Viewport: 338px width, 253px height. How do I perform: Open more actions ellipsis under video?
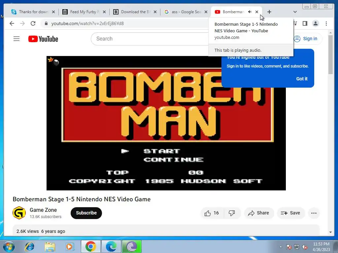point(314,213)
